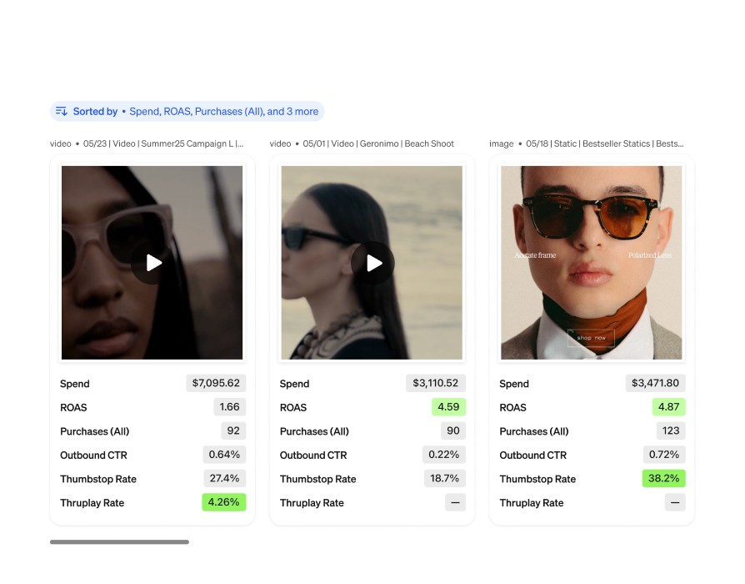The width and height of the screenshot is (745, 584).
Task: Select the green 4.87 ROAS badge
Action: (x=668, y=407)
